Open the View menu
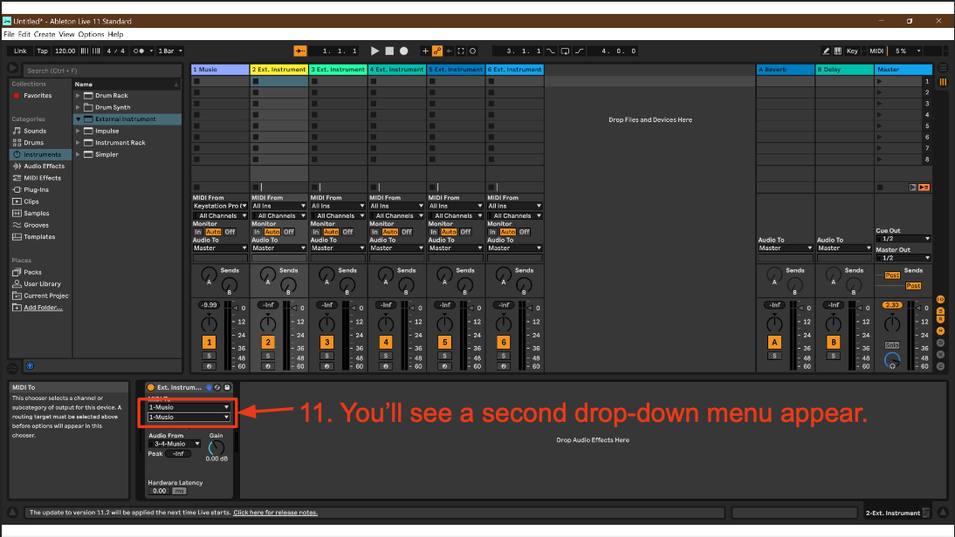The height and width of the screenshot is (537, 955). (66, 35)
